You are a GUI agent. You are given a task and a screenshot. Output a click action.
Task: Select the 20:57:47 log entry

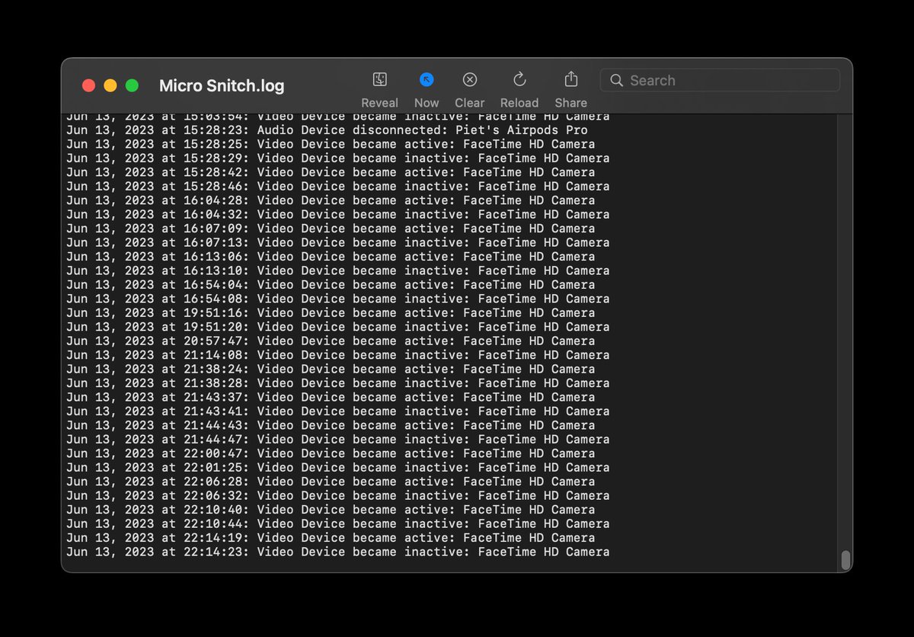(x=331, y=341)
